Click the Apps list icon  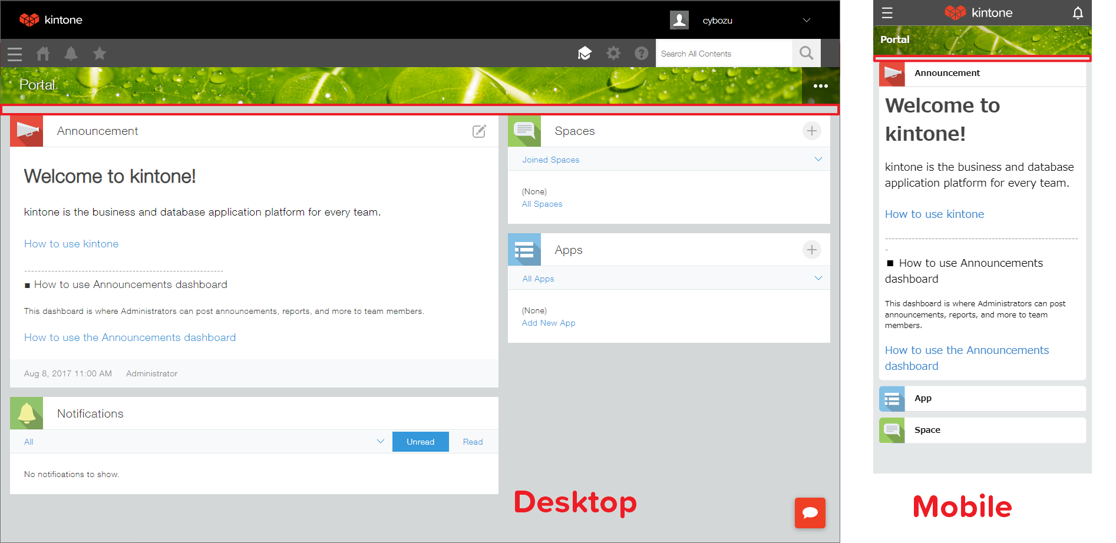[524, 250]
